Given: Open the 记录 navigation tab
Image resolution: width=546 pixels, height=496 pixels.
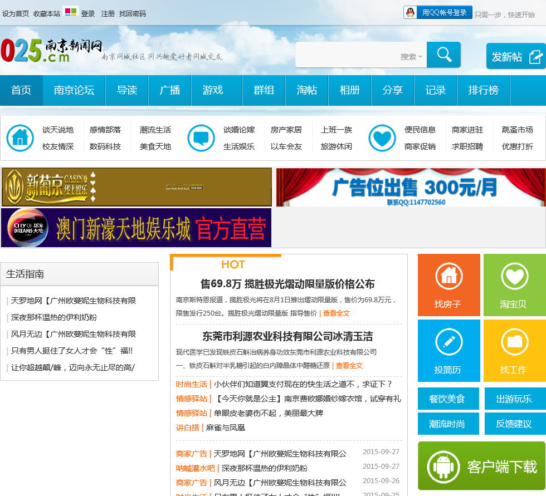Looking at the screenshot, I should coord(436,90).
